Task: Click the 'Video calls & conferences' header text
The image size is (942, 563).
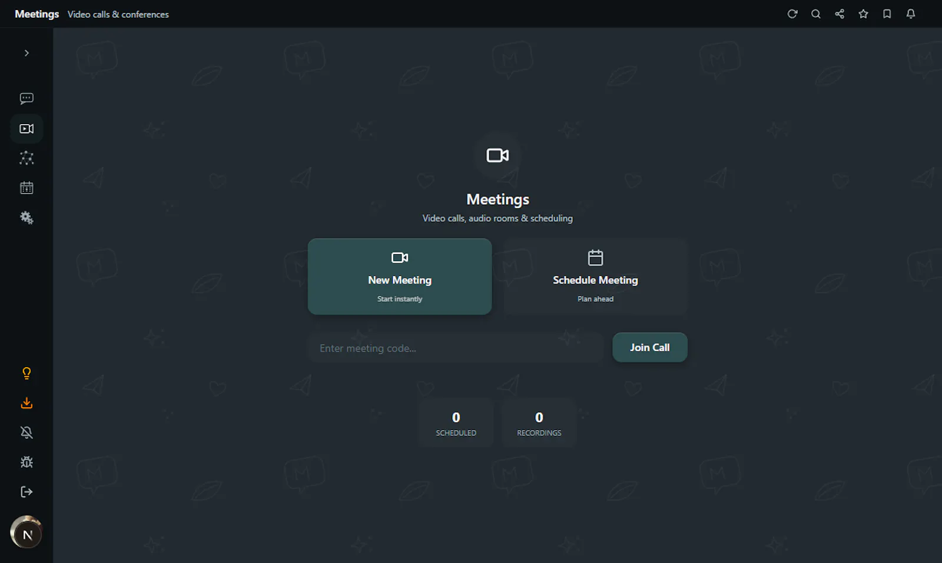Action: (118, 15)
